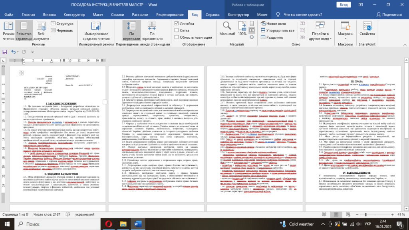Click the multiple pages zoom icon
The image size is (409, 230).
pyautogui.click(x=252, y=30)
